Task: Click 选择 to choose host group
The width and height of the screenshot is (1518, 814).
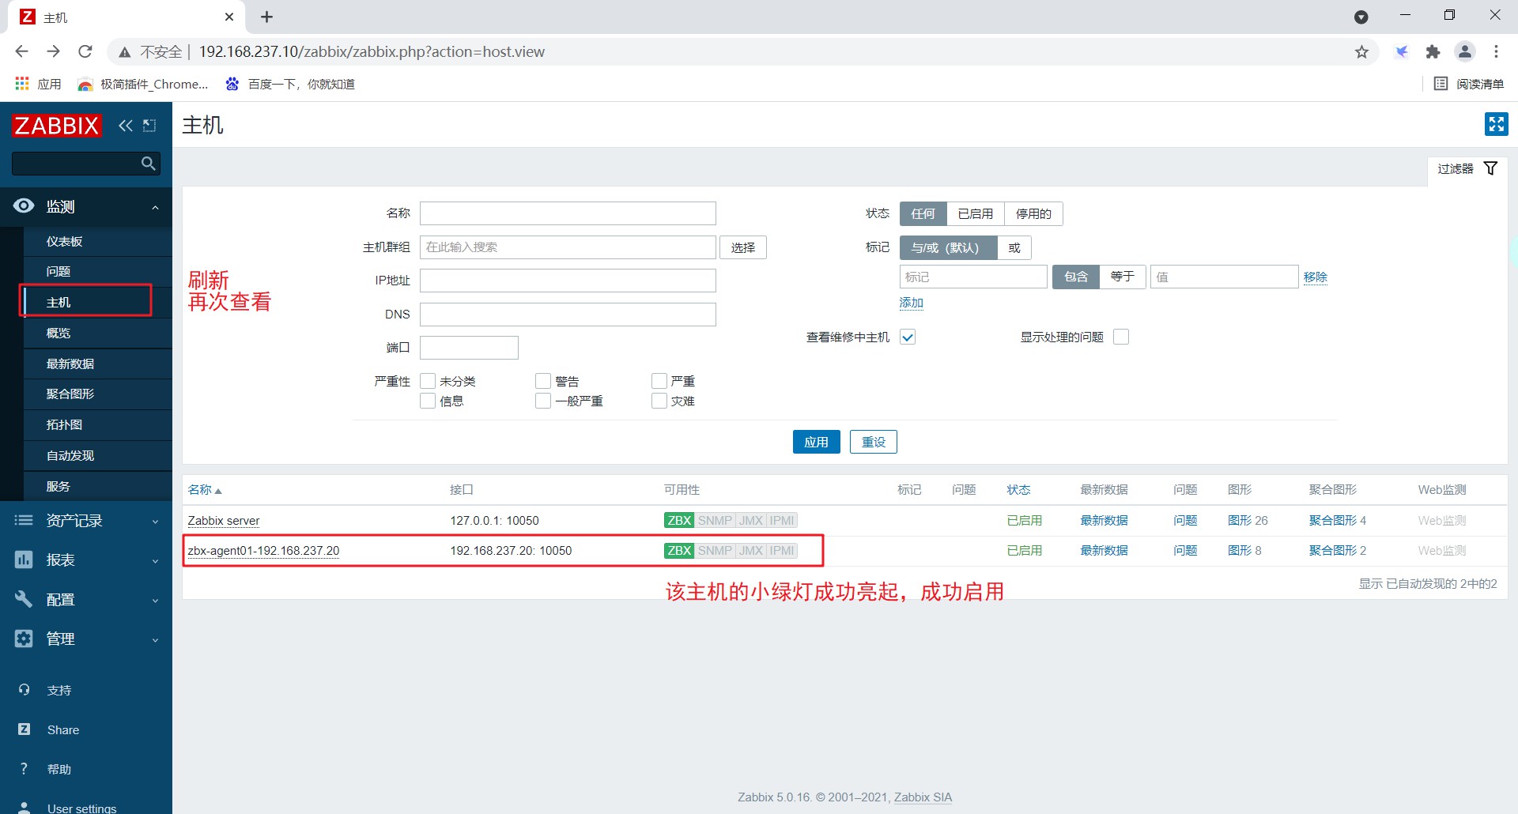Action: click(x=742, y=247)
